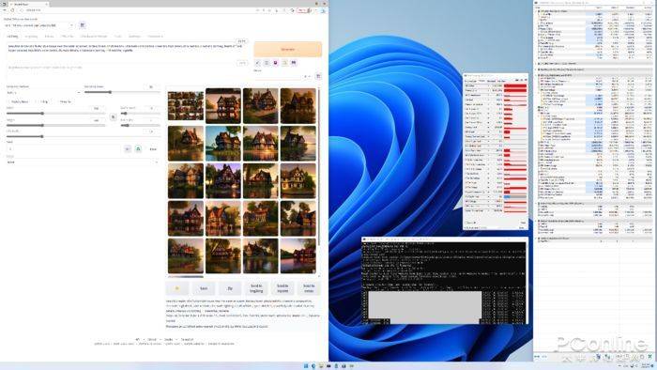
Task: Adjust the Width slider
Action: point(55,113)
